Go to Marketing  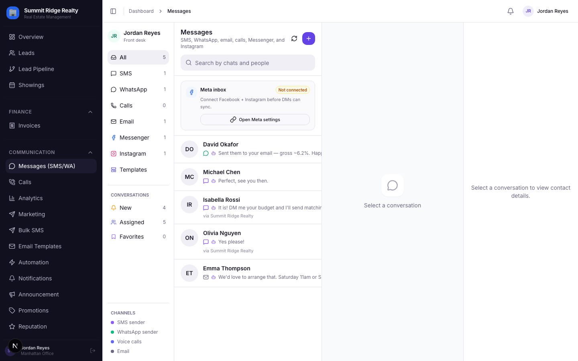tap(51, 214)
